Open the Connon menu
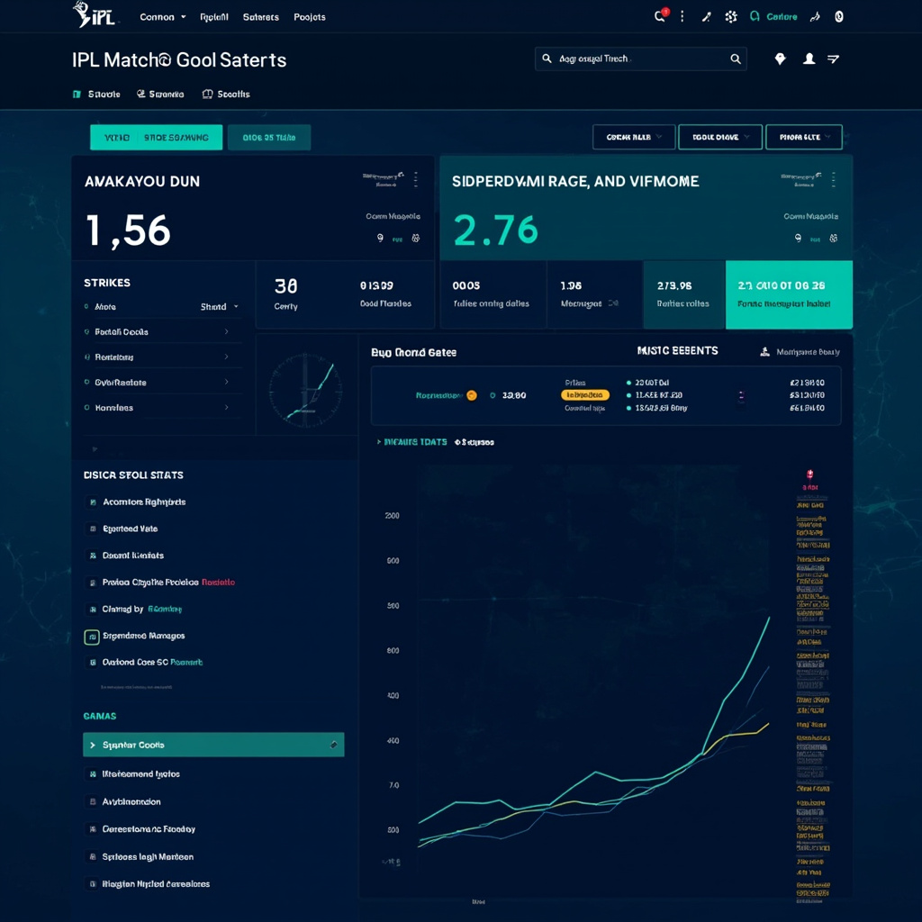 [x=162, y=17]
